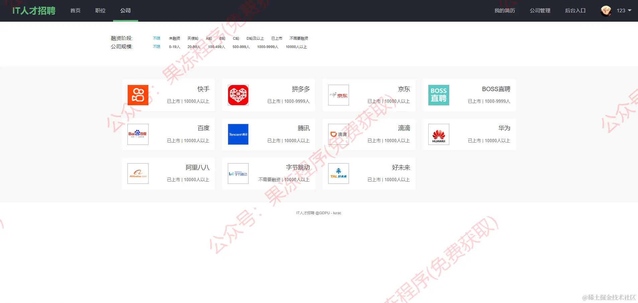
Task: Click the ByteDance 字节跳动 logo
Action: point(238,174)
